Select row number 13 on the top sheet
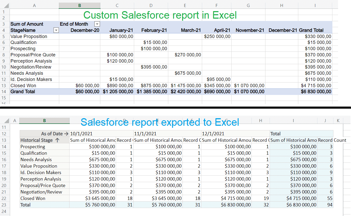 click(4, 85)
